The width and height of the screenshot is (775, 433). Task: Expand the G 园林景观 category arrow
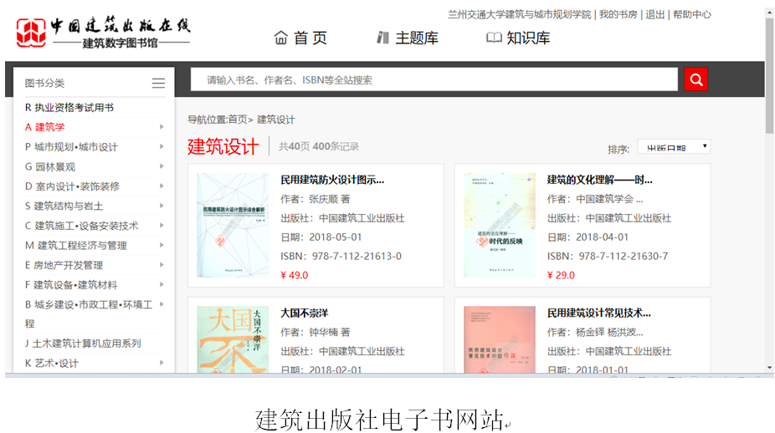162,166
